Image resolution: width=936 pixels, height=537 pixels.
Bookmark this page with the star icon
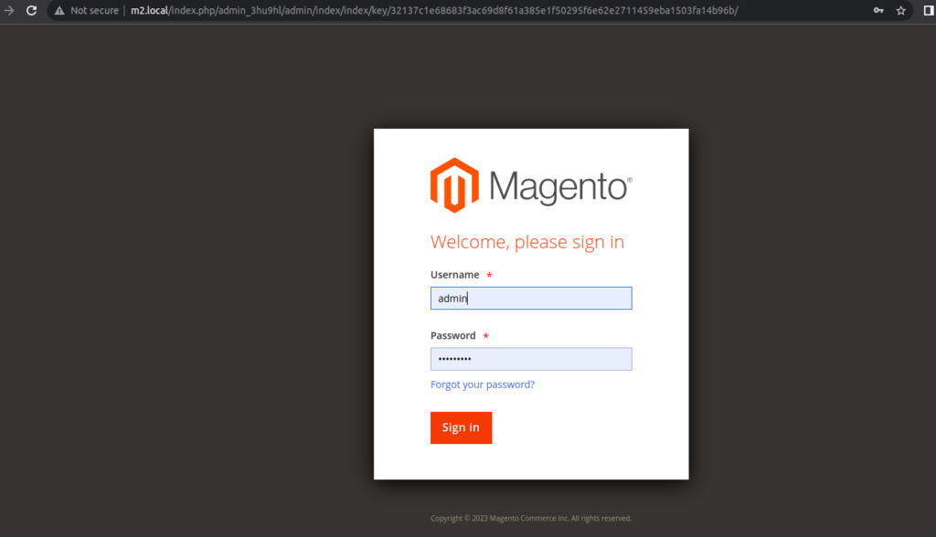tap(901, 10)
